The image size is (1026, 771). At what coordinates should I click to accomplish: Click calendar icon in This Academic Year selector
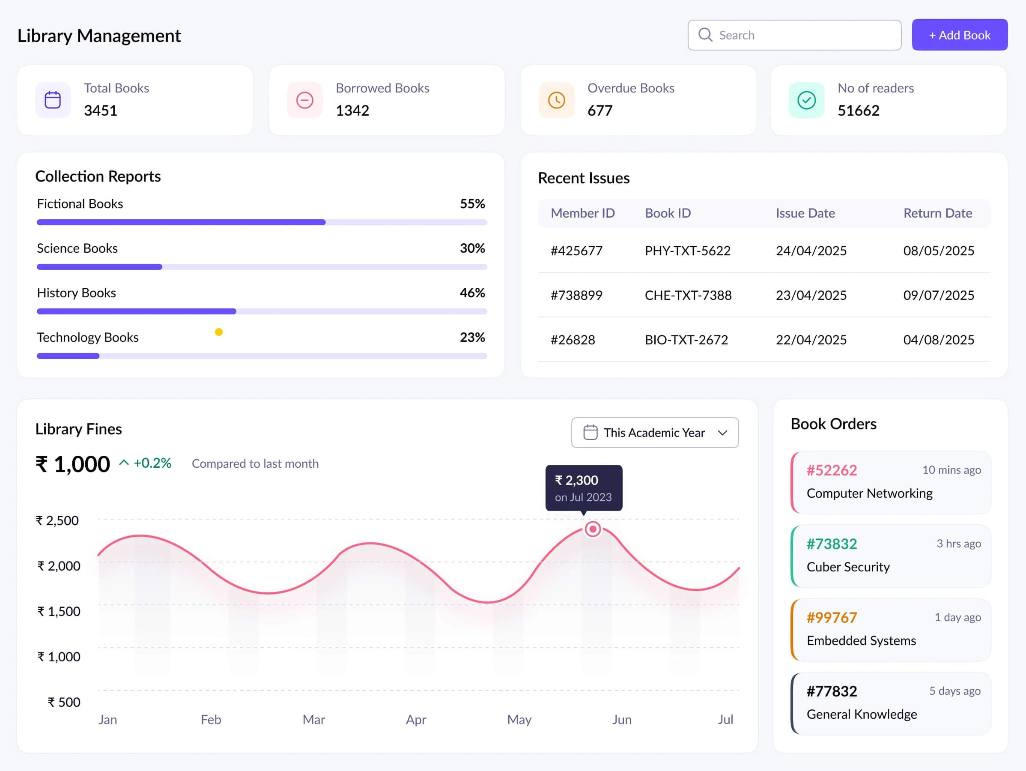point(590,432)
